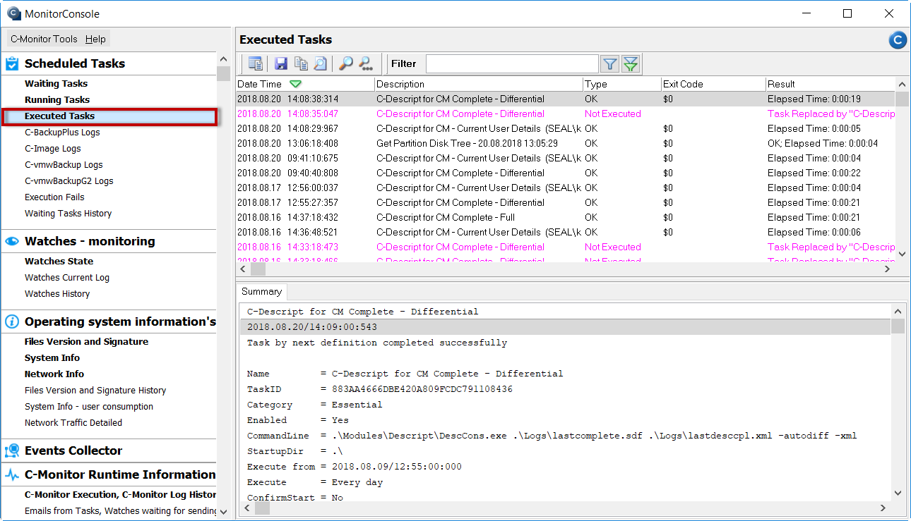
Task: Open Watches Current Log
Action: [x=67, y=277]
